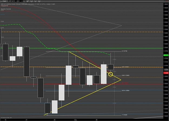Click the 1.5800 price axis label
Viewport: 169px width, 121px height.
click(166, 47)
